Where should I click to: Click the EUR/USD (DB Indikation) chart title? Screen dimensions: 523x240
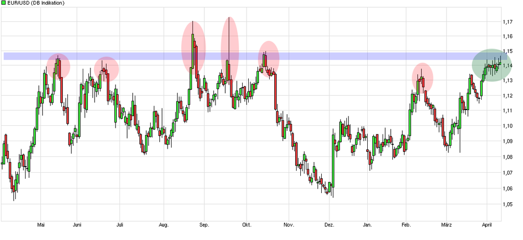click(x=36, y=3)
